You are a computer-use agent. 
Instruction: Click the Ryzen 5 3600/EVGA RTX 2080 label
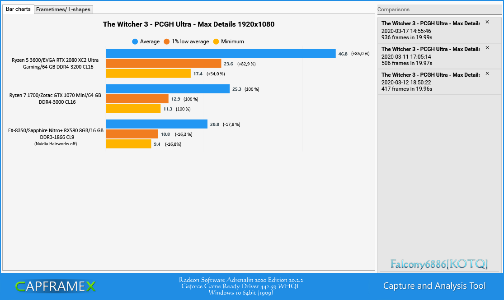tap(55, 64)
